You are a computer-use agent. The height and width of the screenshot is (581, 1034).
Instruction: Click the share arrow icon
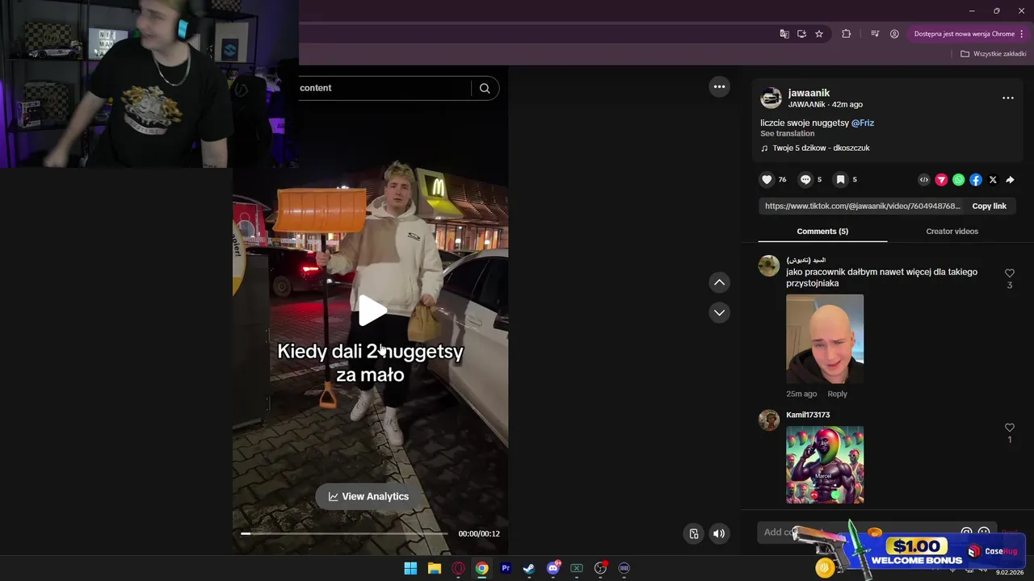click(1010, 180)
